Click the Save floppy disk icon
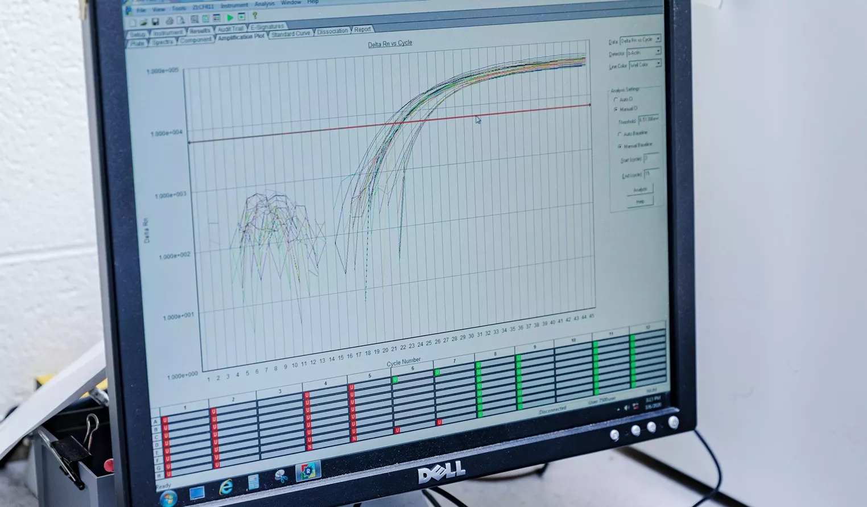Viewport: 867px width, 507px height. [155, 22]
